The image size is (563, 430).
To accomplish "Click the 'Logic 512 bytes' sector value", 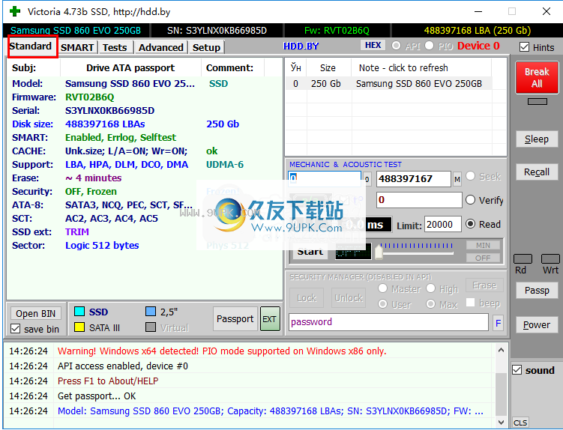I will pyautogui.click(x=102, y=246).
